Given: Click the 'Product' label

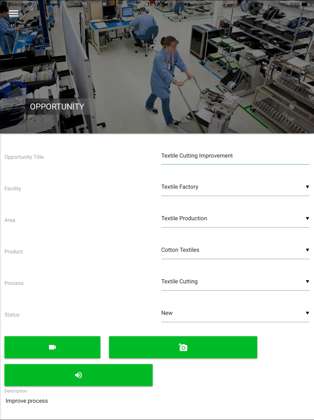Looking at the screenshot, I should [13, 252].
